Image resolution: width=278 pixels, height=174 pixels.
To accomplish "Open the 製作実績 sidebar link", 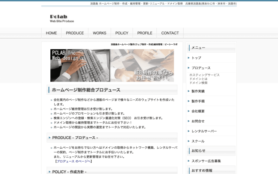I will coord(198,91).
